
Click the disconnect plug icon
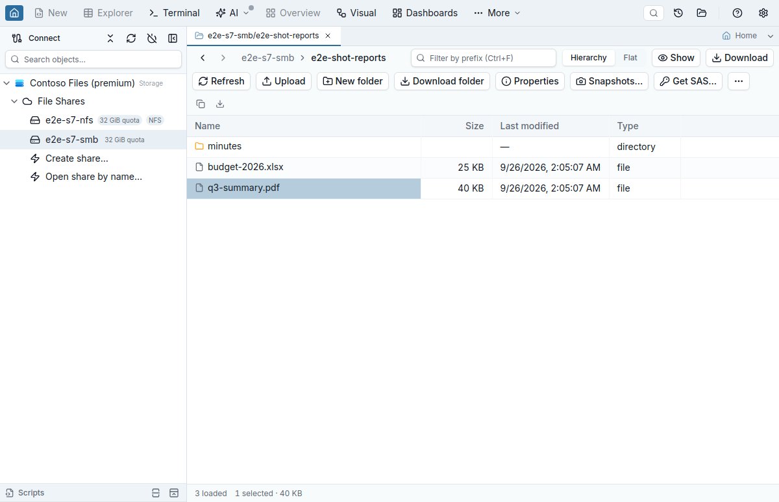click(x=152, y=38)
